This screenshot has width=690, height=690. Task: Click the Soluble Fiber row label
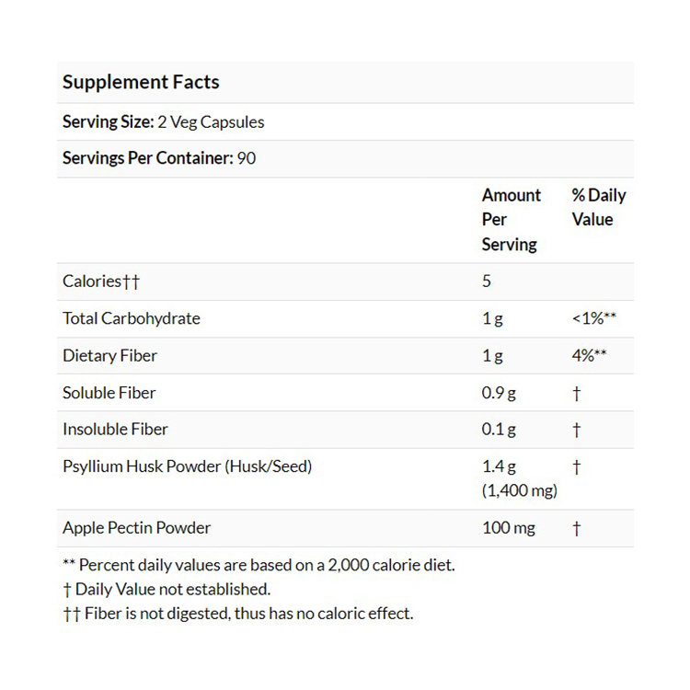(x=109, y=393)
